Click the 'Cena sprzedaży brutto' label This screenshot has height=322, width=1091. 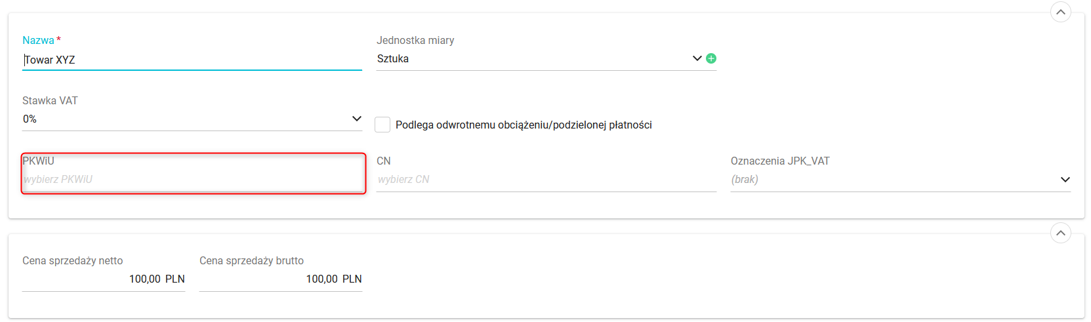tap(251, 260)
